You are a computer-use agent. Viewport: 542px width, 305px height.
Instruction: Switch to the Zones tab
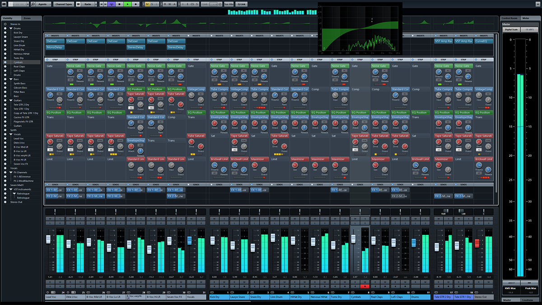26,19
